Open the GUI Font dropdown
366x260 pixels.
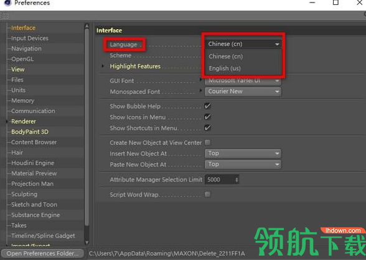point(243,81)
